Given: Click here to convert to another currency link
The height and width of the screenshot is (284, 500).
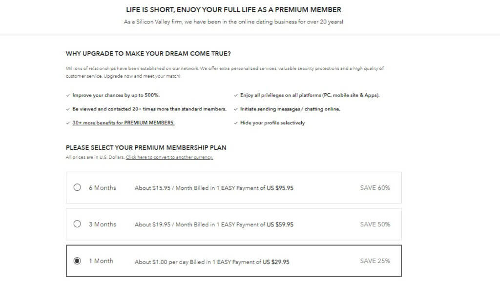Looking at the screenshot, I should tap(169, 157).
